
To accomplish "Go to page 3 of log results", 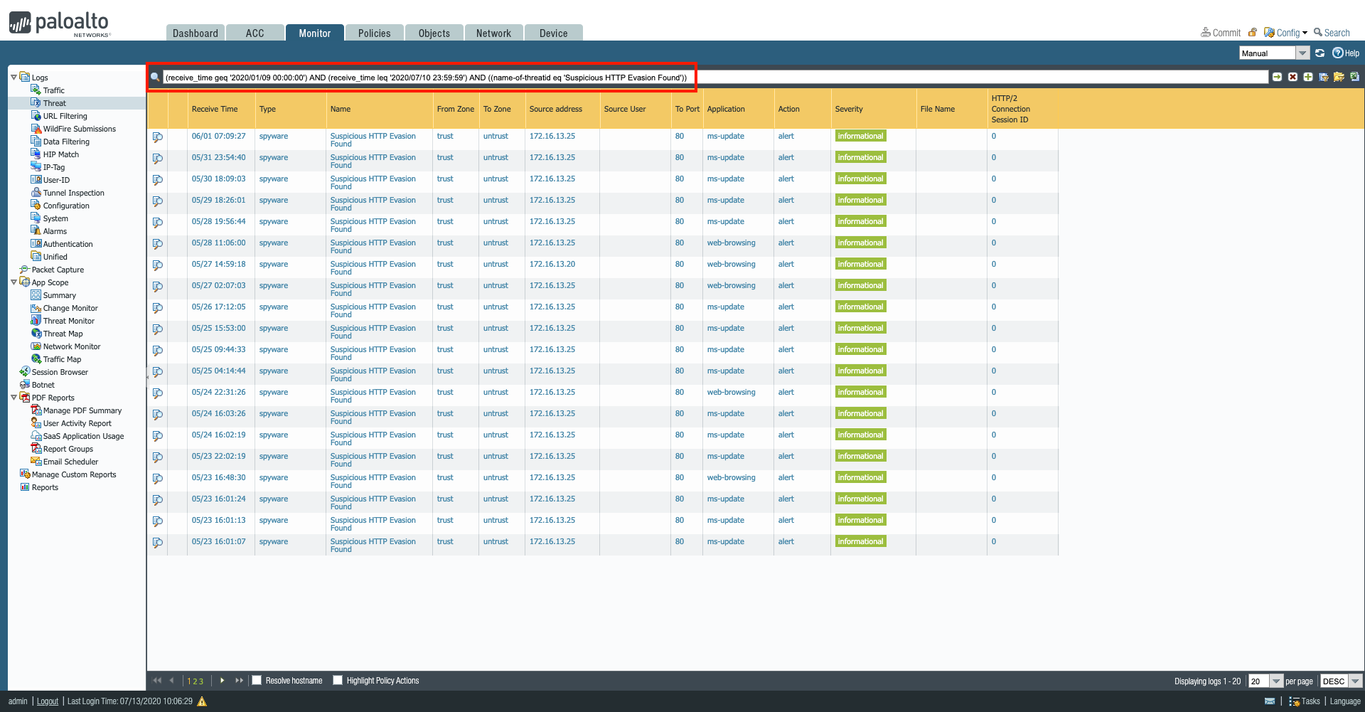I will [x=202, y=681].
